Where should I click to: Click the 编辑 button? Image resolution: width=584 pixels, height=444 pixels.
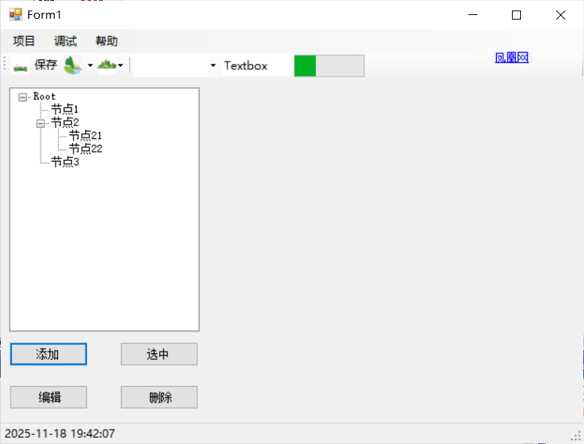pos(49,397)
